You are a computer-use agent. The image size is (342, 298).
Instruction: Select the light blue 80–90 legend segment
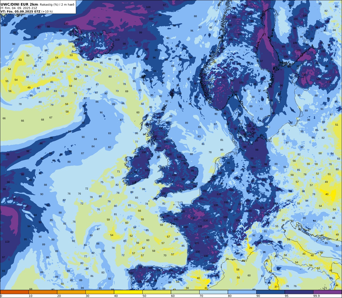click(242, 292)
